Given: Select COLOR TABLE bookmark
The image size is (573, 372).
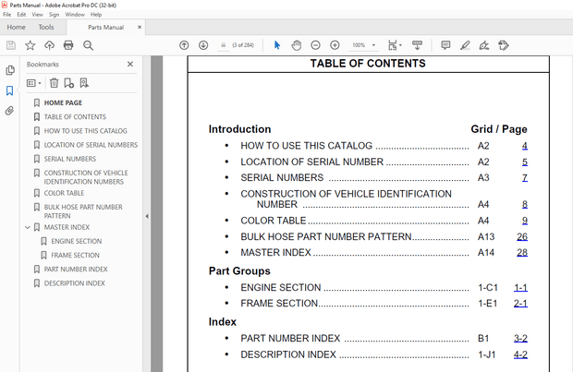Looking at the screenshot, I should (x=64, y=193).
